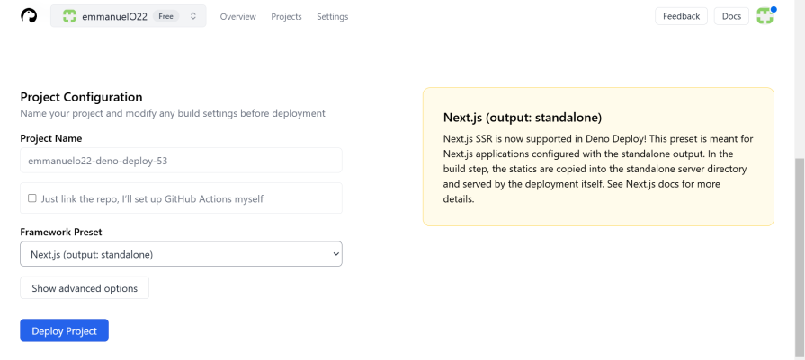Focus the Project Name input field
This screenshot has height=360, width=805.
coord(181,161)
